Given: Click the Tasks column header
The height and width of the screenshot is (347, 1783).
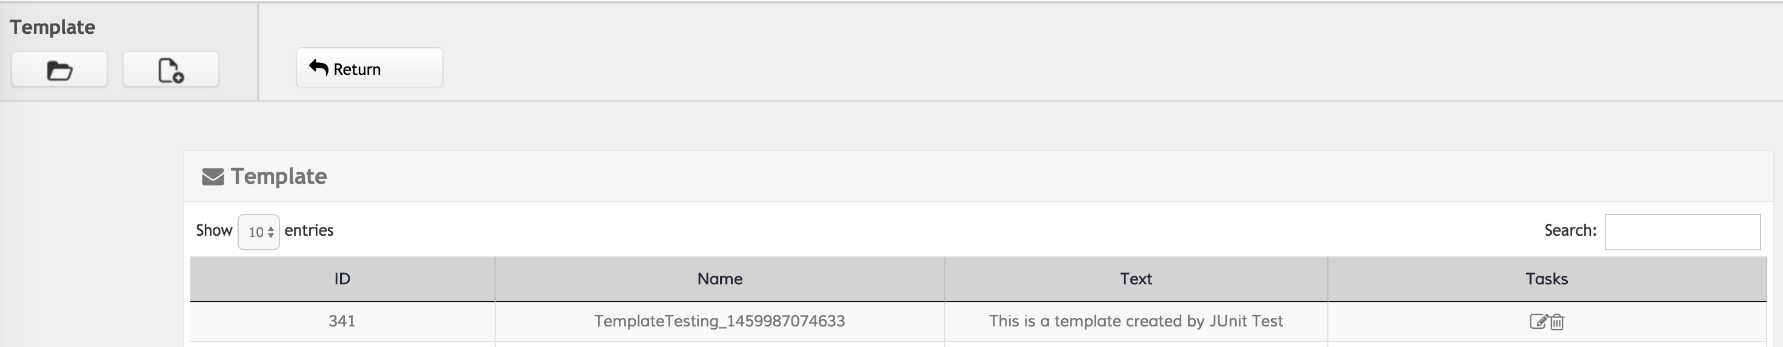Looking at the screenshot, I should coord(1546,279).
